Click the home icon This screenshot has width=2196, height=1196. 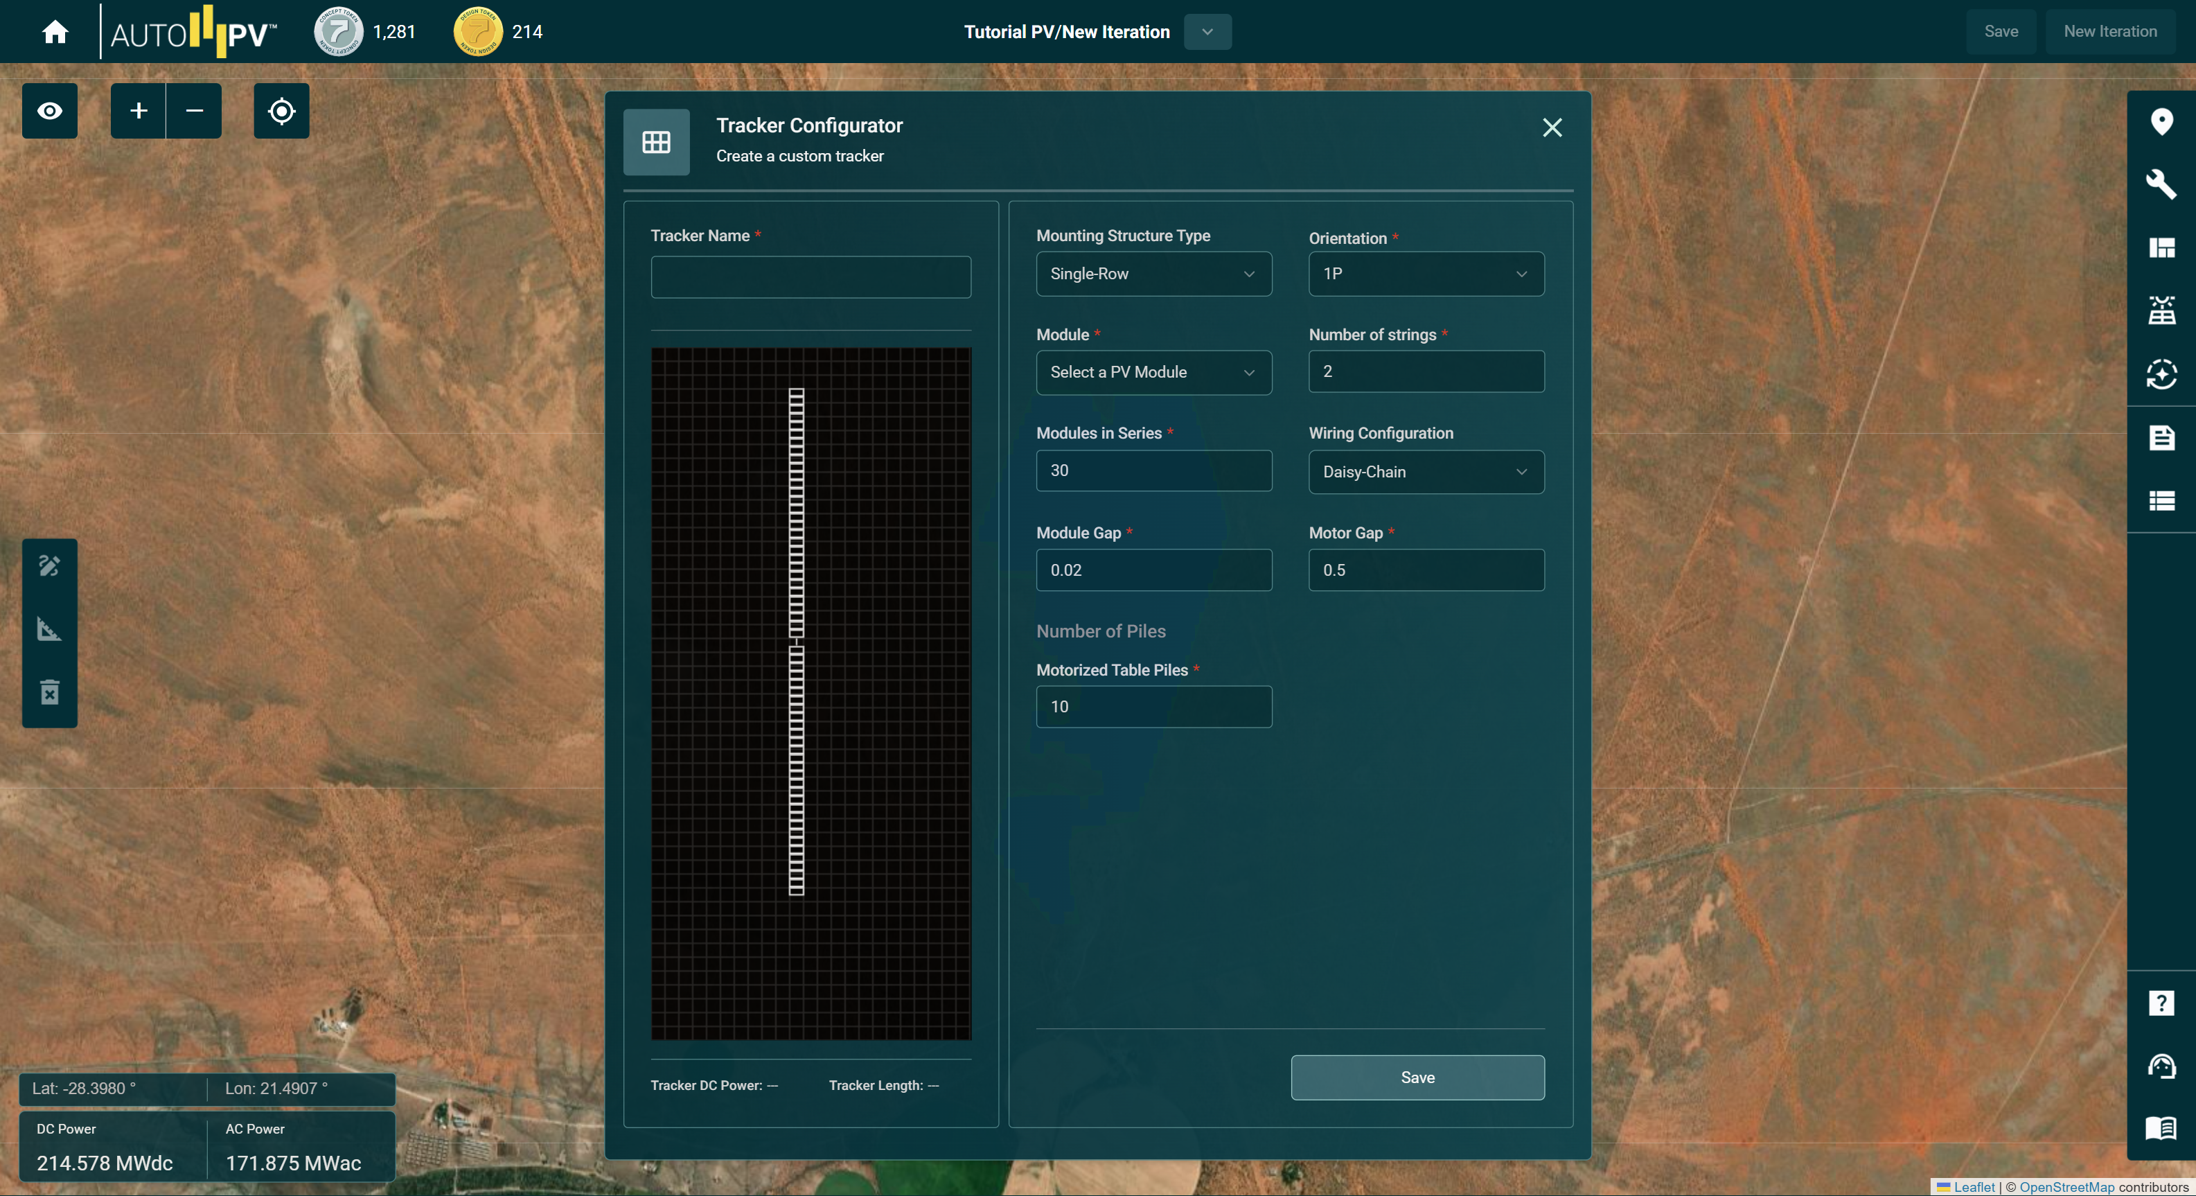(x=55, y=32)
